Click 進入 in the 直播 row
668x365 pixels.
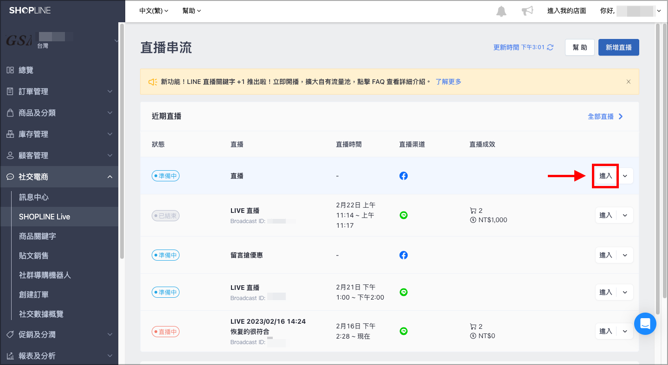click(605, 176)
